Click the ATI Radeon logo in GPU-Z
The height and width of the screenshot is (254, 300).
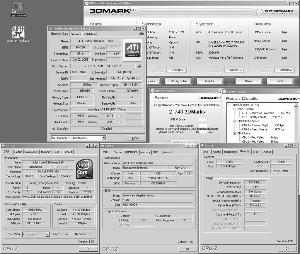(x=133, y=50)
